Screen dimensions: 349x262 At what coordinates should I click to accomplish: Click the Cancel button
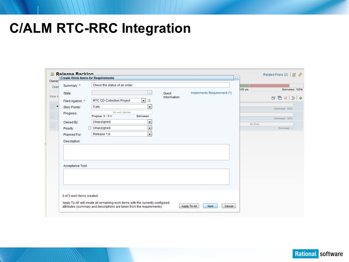pyautogui.click(x=229, y=206)
